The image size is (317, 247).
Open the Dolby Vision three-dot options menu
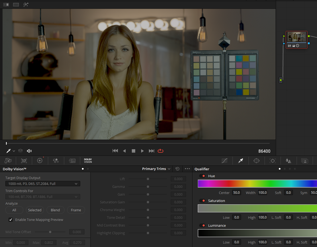(x=187, y=169)
